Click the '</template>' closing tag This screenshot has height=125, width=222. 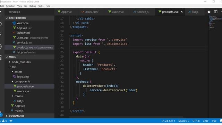point(79,27)
